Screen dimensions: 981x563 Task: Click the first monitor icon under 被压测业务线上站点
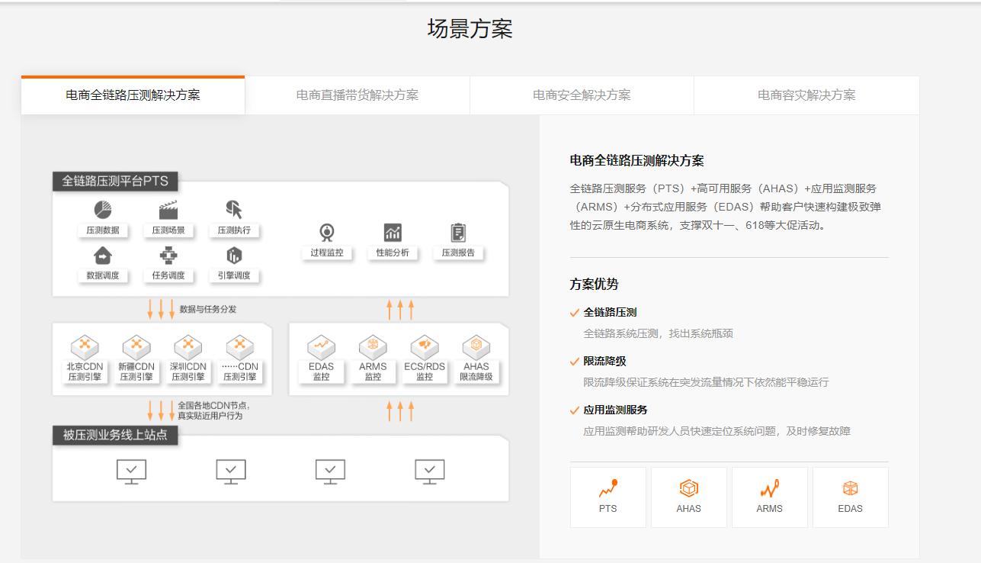131,471
